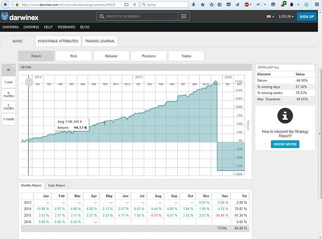Click the SIGN UP button
Image resolution: width=322 pixels, height=239 pixels.
[x=307, y=17]
